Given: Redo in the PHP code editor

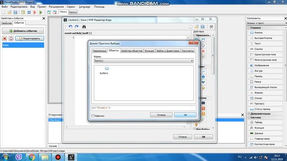Looking at the screenshot, I should (x=77, y=27).
